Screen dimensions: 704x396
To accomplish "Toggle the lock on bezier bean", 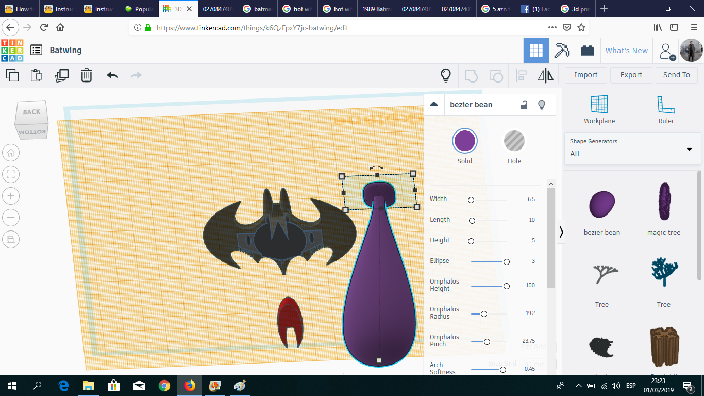I will [x=524, y=105].
